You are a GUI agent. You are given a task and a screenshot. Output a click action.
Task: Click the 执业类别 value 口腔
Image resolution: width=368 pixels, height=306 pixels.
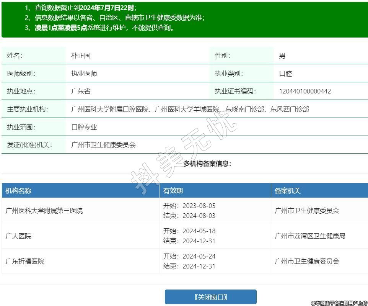pyautogui.click(x=285, y=74)
